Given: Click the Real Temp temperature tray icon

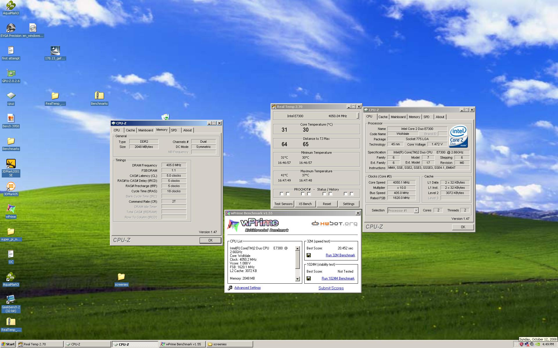Looking at the screenshot, I should [516, 344].
